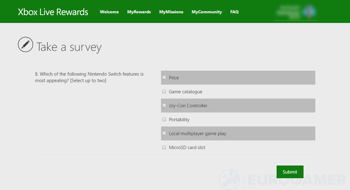Check the Price checkbox
This screenshot has width=350, height=190.
coord(164,78)
